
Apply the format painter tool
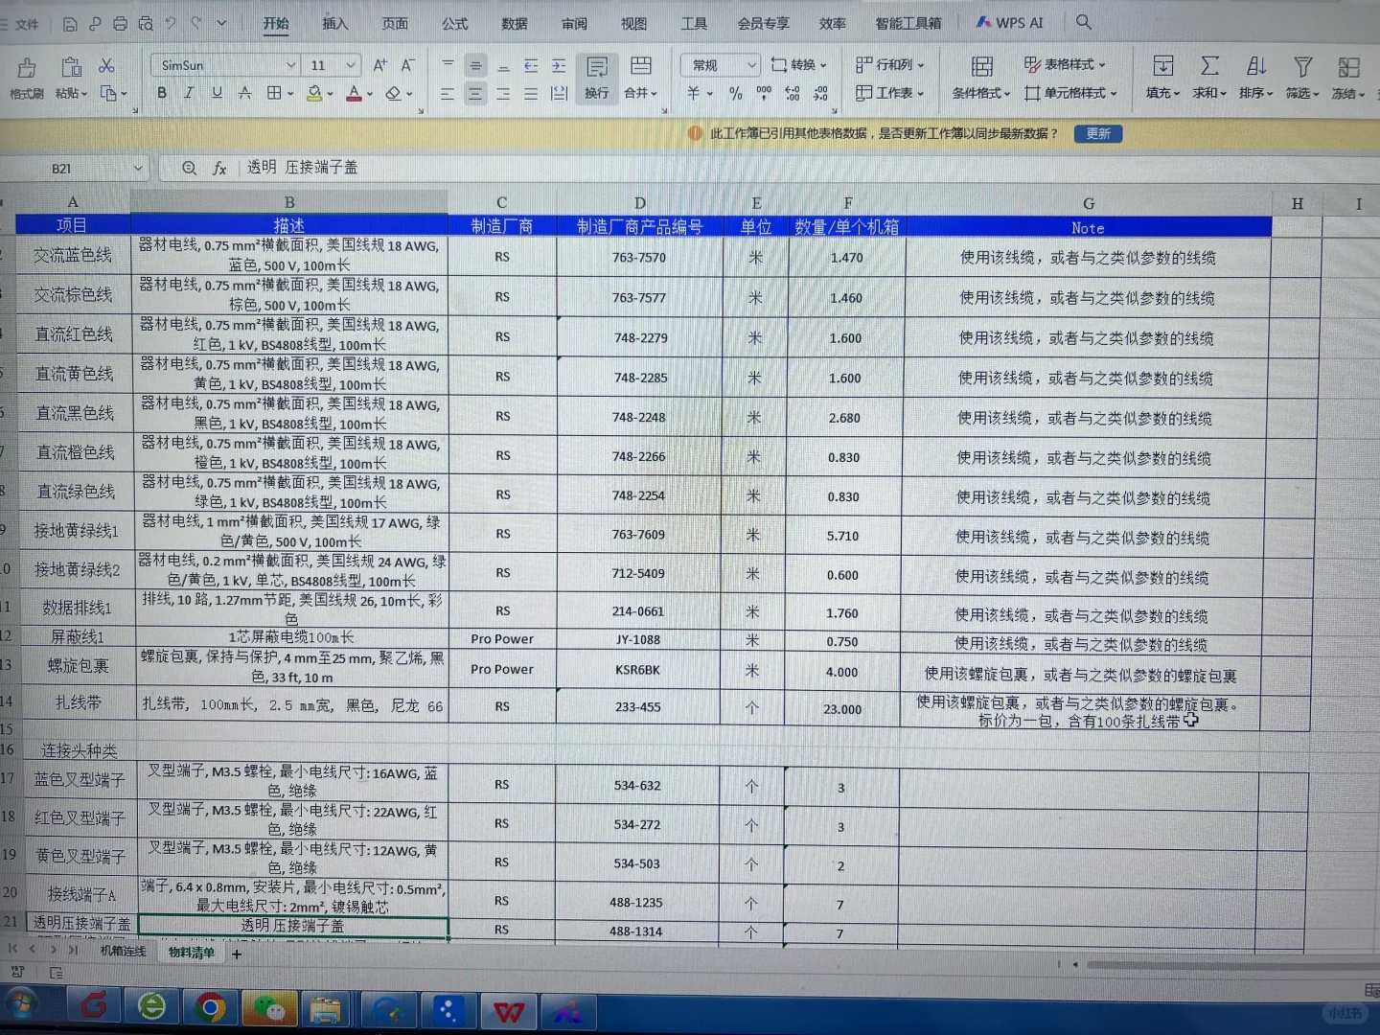26,77
